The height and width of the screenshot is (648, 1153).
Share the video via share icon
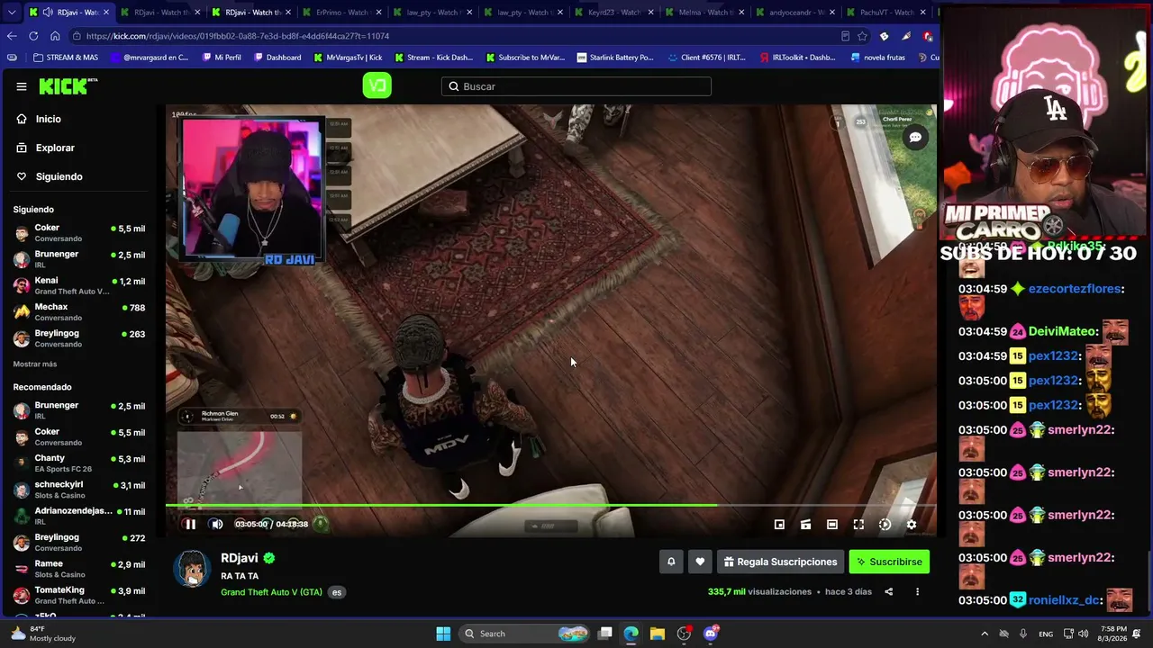tap(888, 591)
